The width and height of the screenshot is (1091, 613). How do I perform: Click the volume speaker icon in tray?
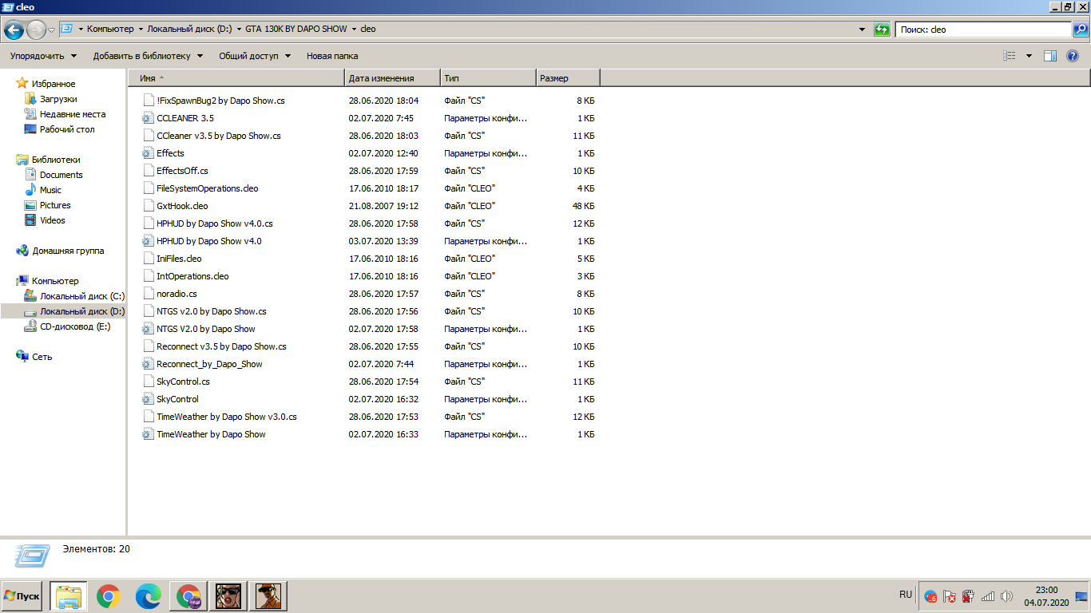1006,596
